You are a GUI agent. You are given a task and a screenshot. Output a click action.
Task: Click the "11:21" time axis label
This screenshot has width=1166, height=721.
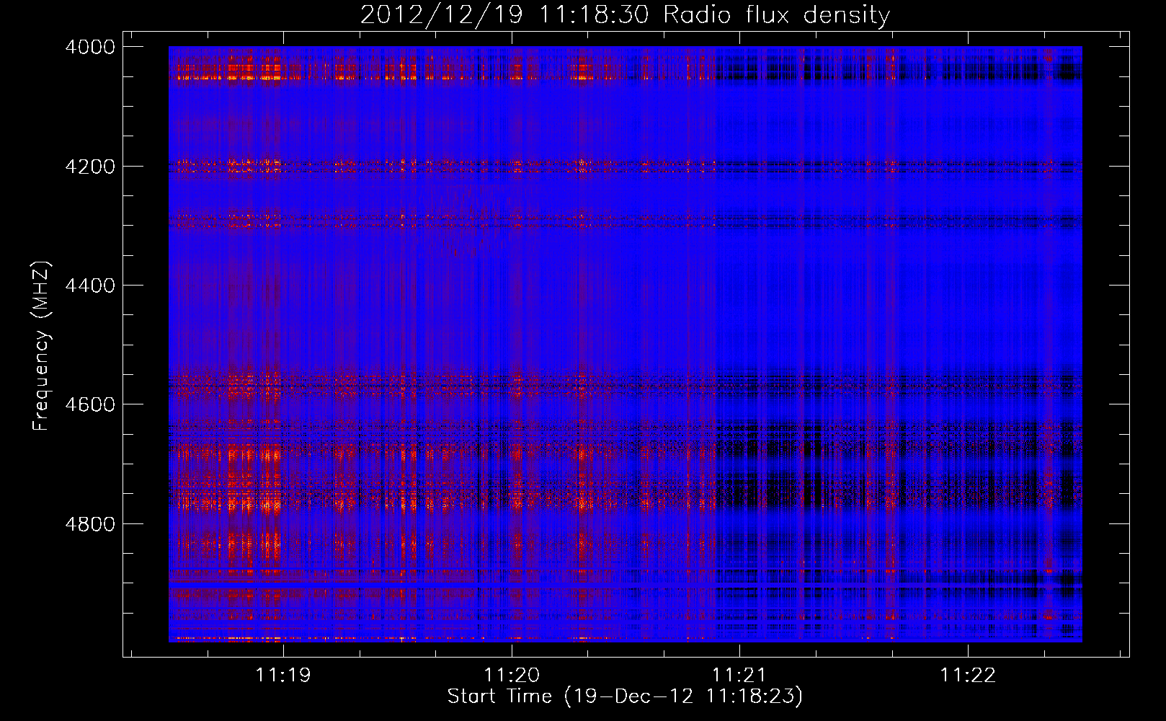tap(739, 676)
